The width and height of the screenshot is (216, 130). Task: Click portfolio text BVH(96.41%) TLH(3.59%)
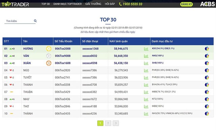tap(164, 84)
